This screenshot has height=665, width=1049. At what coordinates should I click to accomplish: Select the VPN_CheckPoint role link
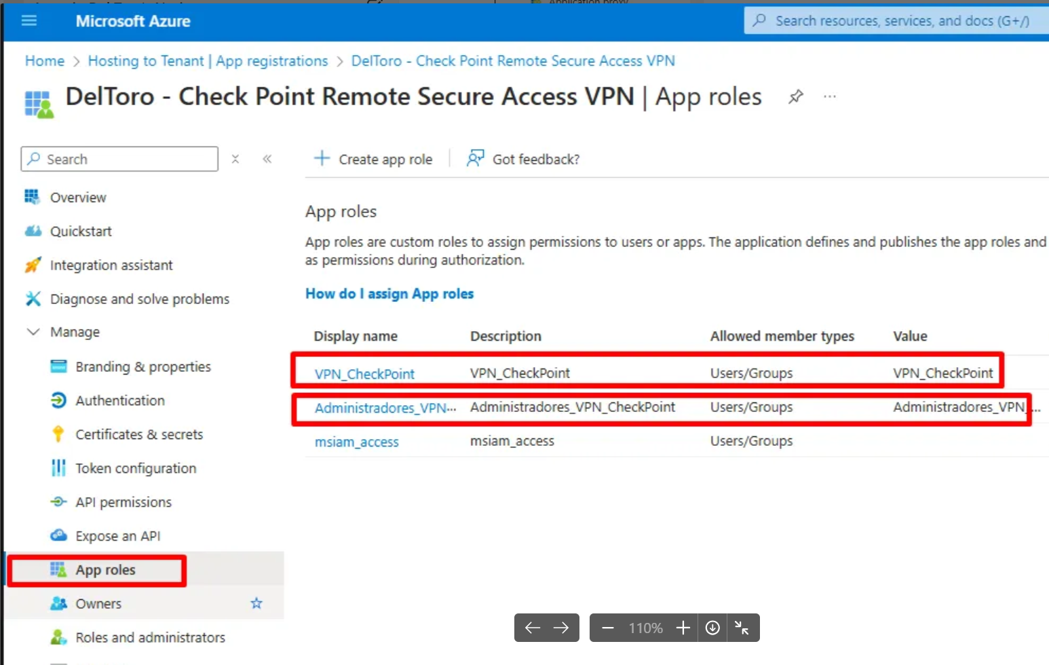coord(364,373)
